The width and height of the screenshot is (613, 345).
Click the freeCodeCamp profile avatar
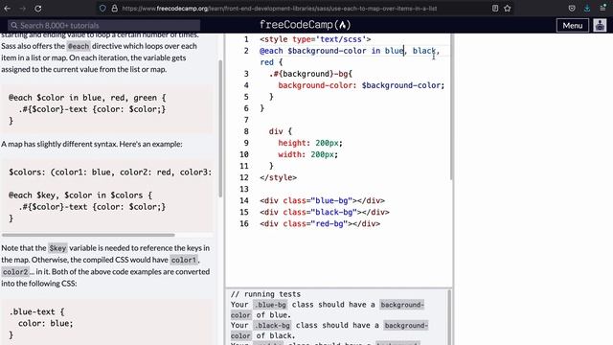(x=601, y=26)
